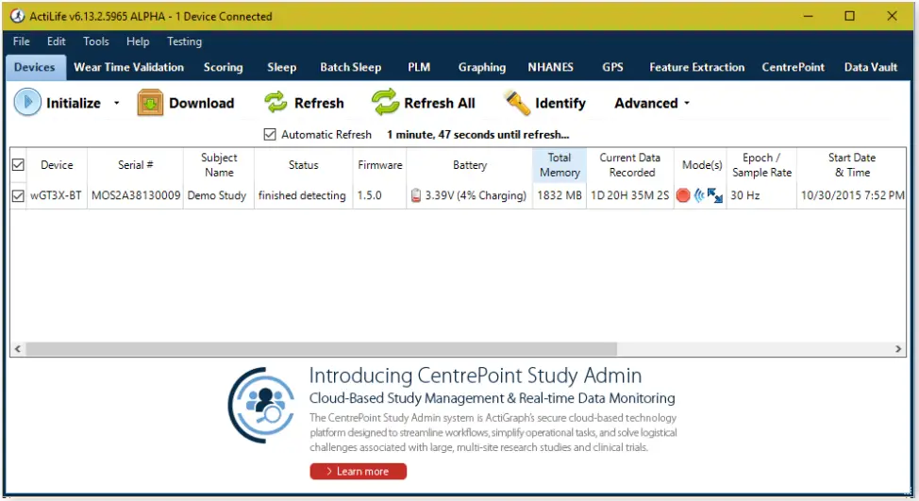Switch to the Batch Sleep tab
The height and width of the screenshot is (501, 919).
350,67
